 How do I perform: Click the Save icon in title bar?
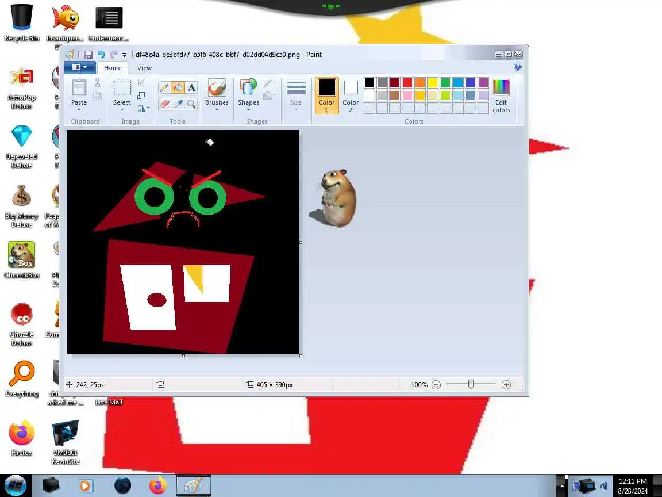click(88, 55)
